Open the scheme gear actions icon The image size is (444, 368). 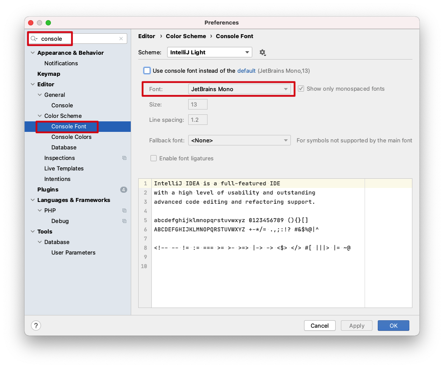262,53
